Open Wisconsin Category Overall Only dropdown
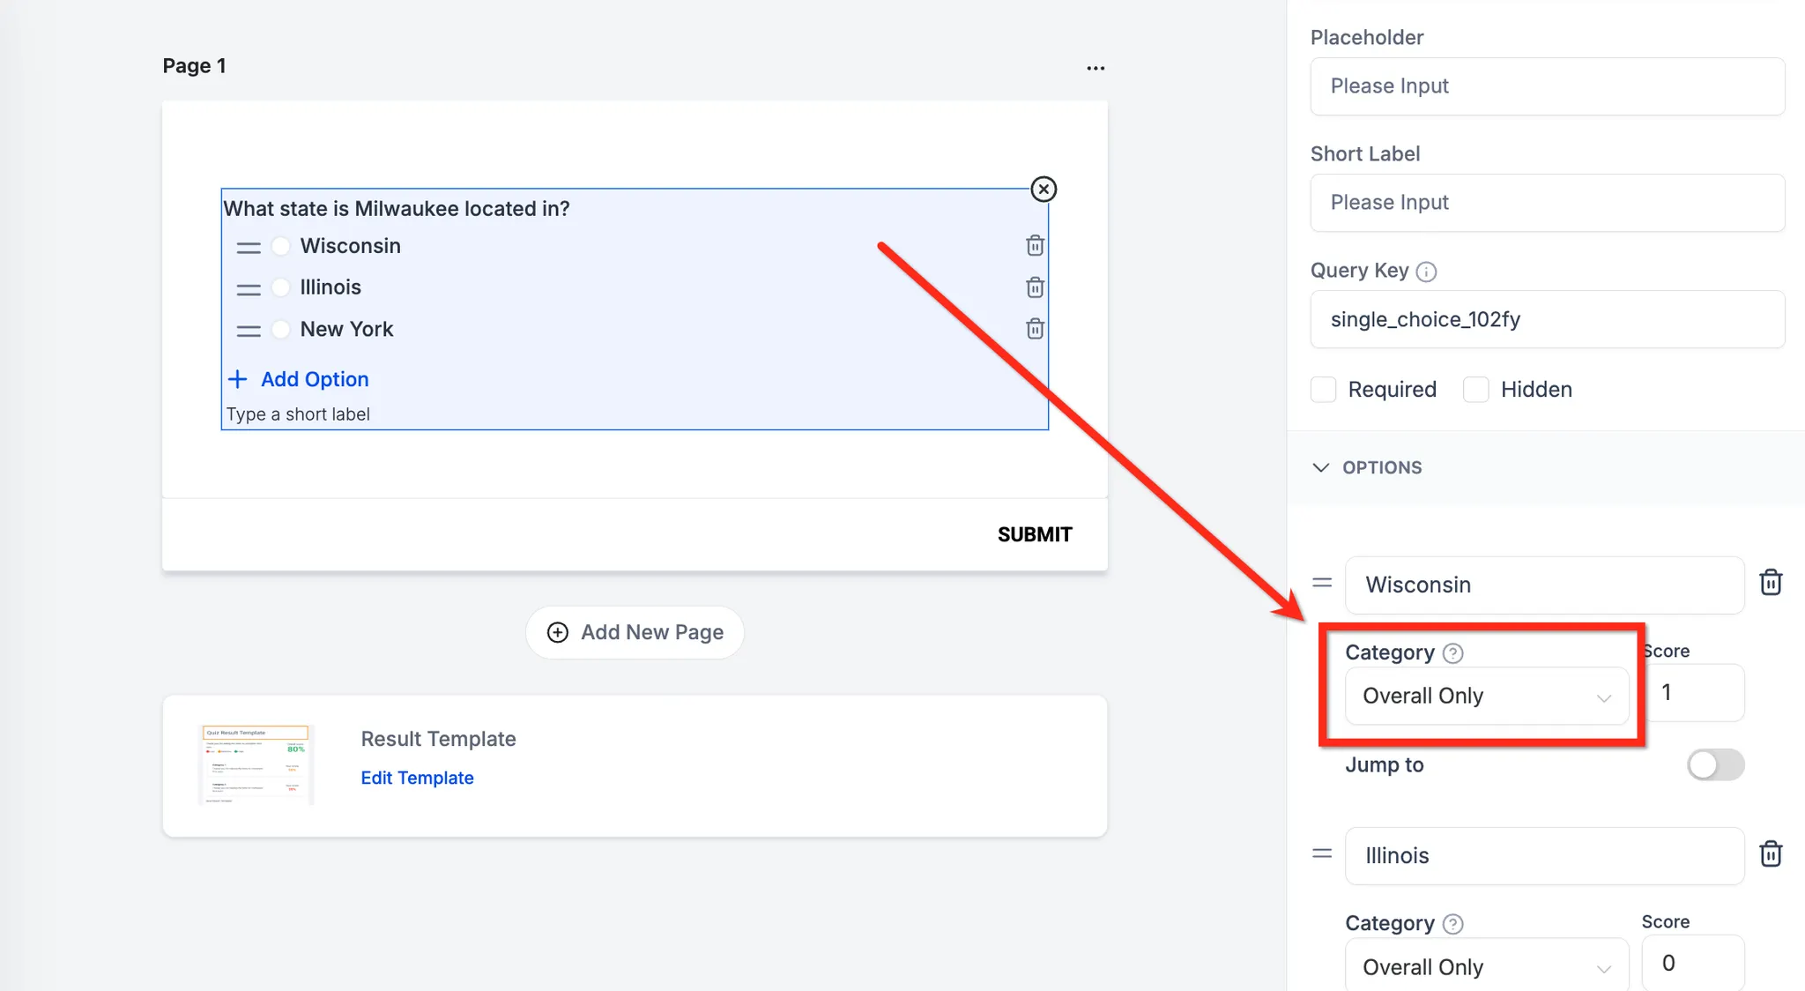This screenshot has width=1805, height=991. 1486,696
